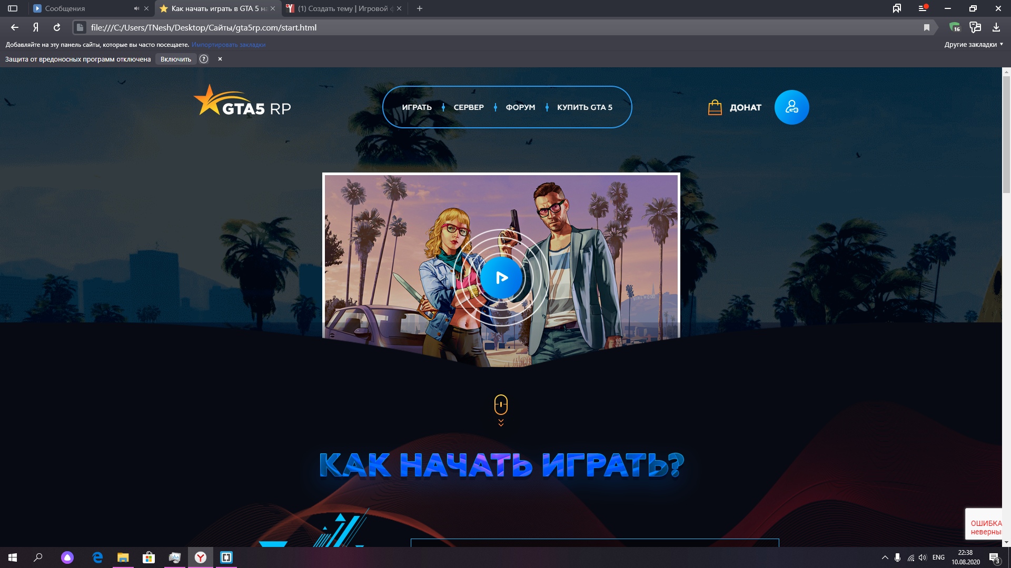Play the GTA5 intro video
Viewport: 1011px width, 568px height.
click(x=501, y=277)
